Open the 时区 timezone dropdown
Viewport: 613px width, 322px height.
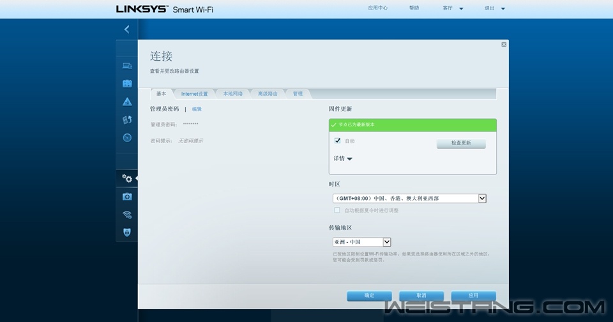click(409, 199)
